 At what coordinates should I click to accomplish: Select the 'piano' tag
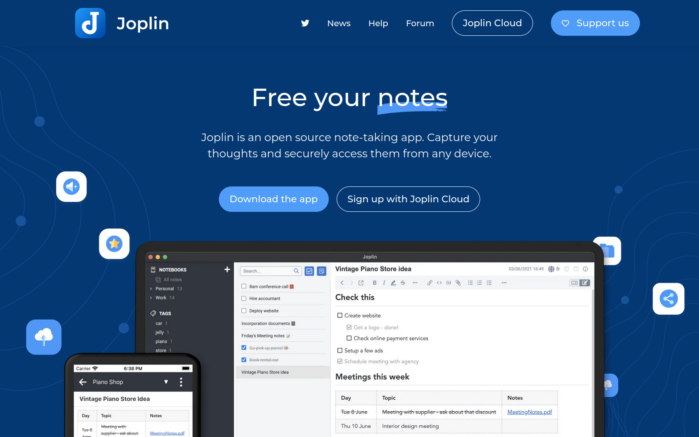(x=161, y=341)
